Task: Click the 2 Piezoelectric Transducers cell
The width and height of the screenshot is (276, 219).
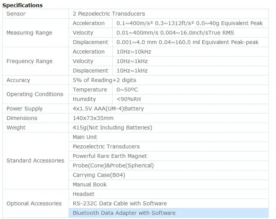Action: [168, 14]
